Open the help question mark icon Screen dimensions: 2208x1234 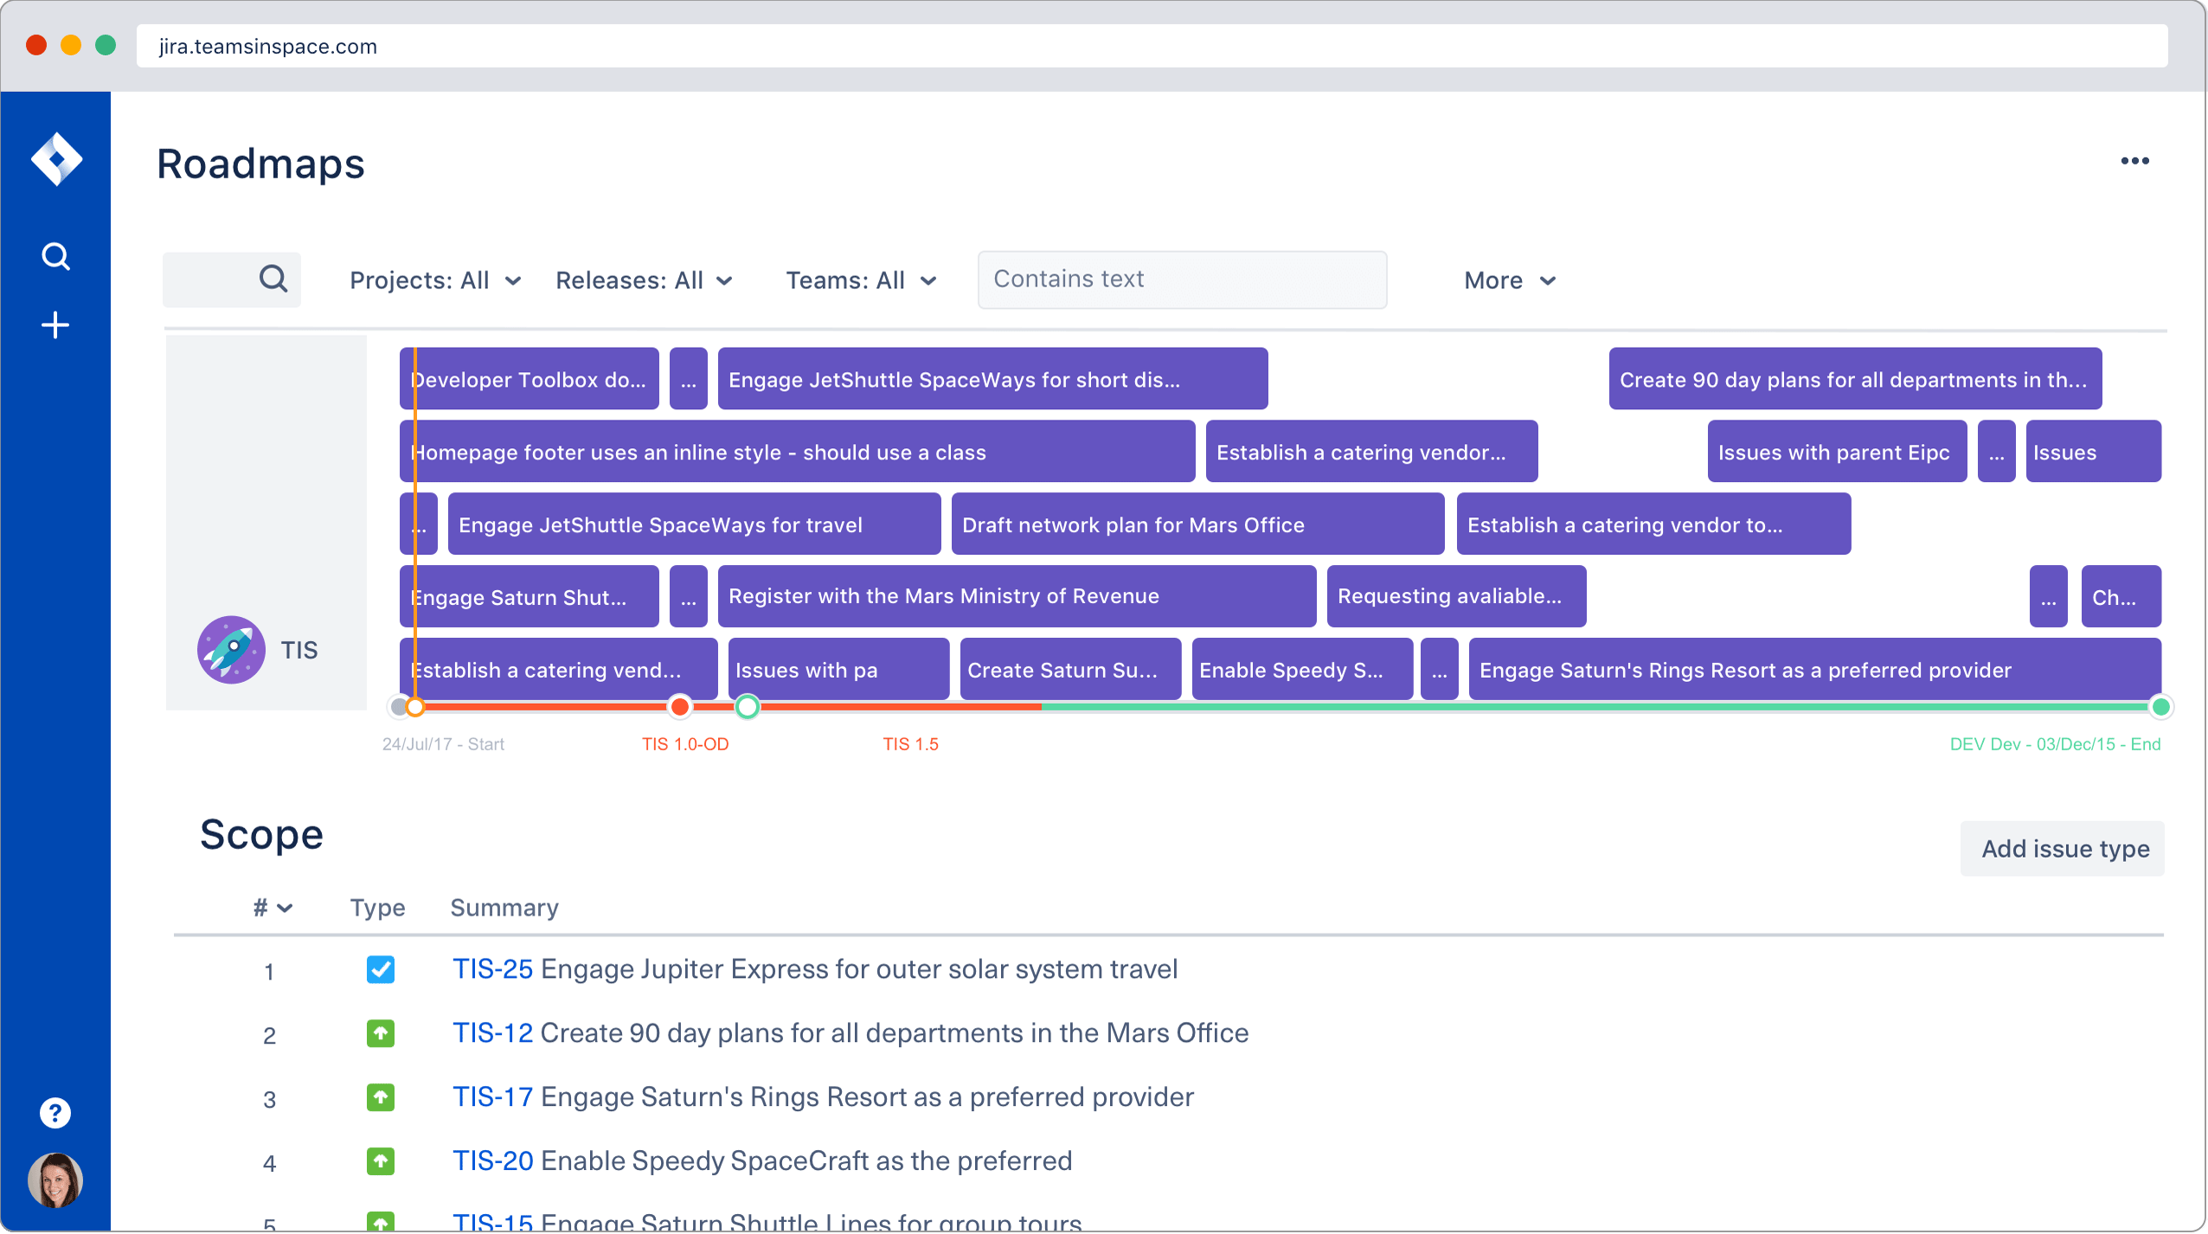55,1113
